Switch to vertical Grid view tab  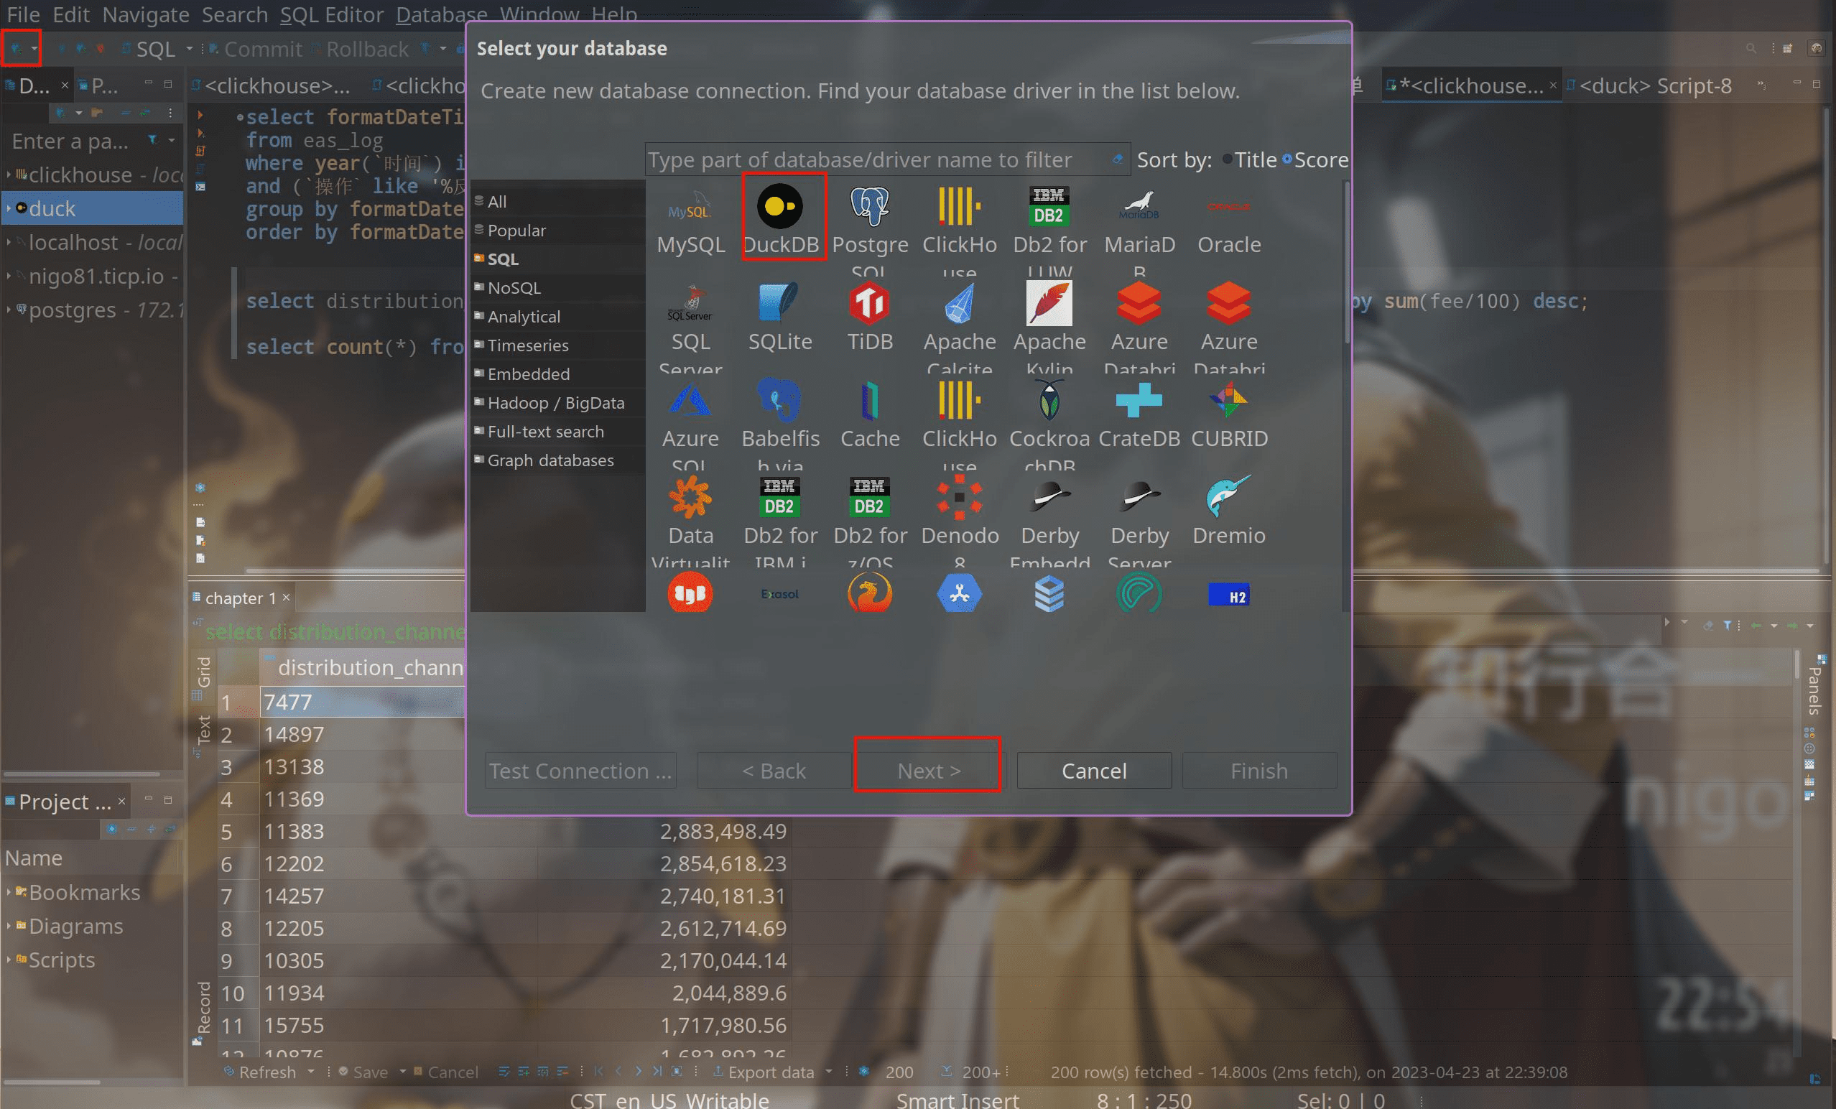[203, 677]
